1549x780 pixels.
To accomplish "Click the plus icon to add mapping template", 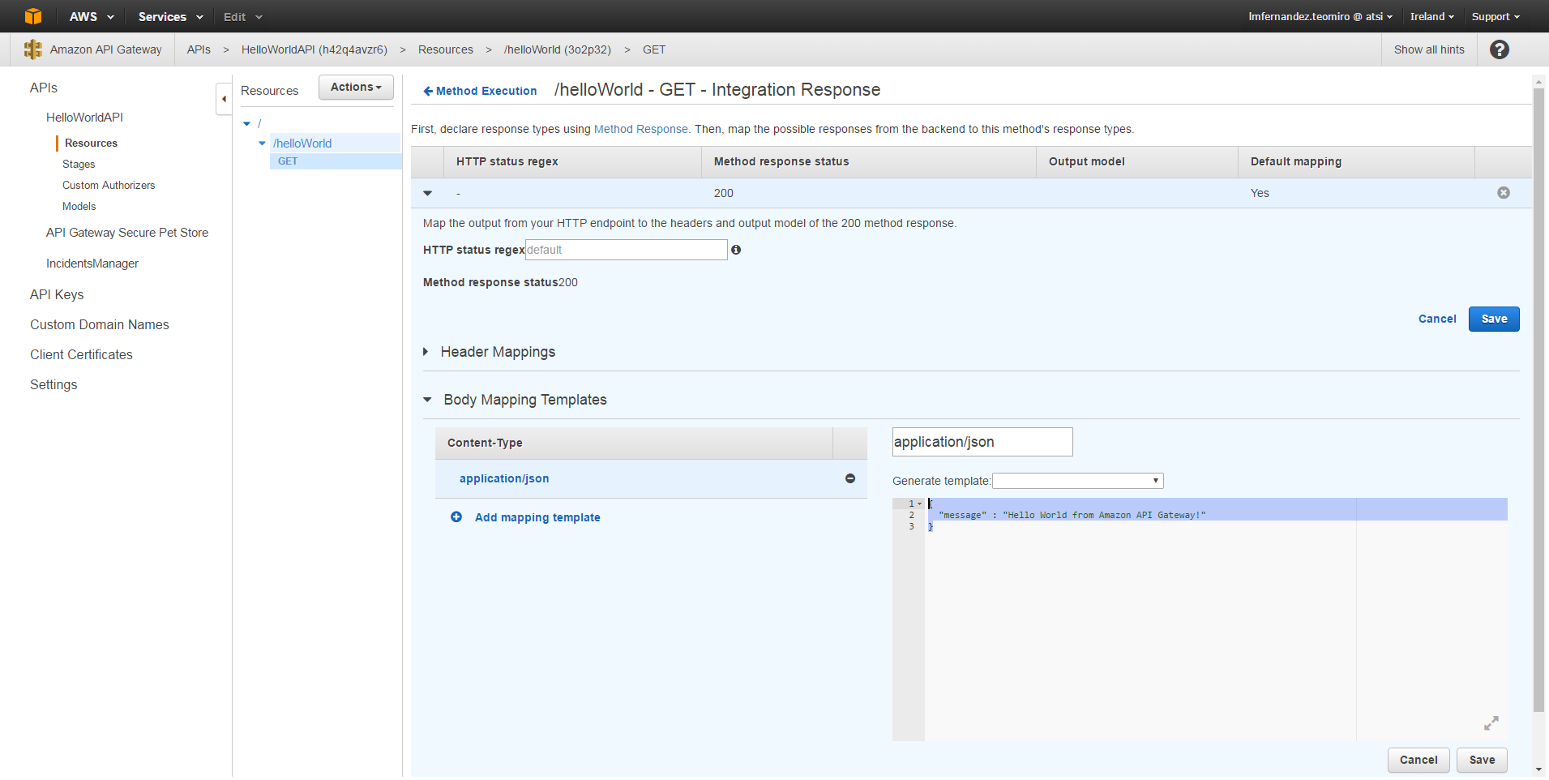I will coord(456,517).
